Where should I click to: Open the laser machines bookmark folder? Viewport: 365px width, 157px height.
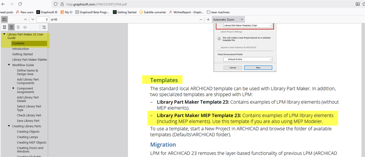click(x=218, y=12)
